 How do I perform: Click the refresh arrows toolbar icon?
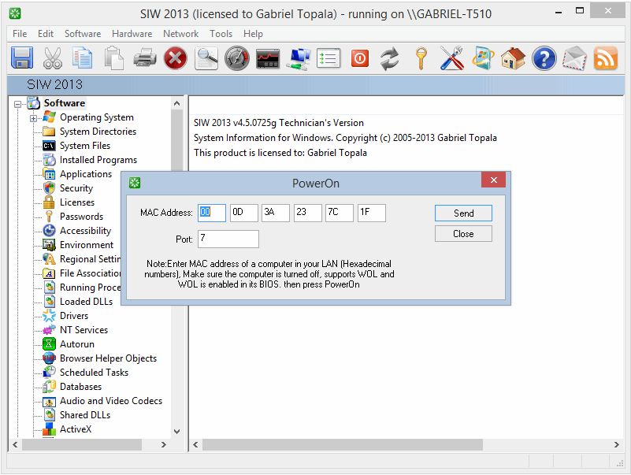click(x=390, y=58)
